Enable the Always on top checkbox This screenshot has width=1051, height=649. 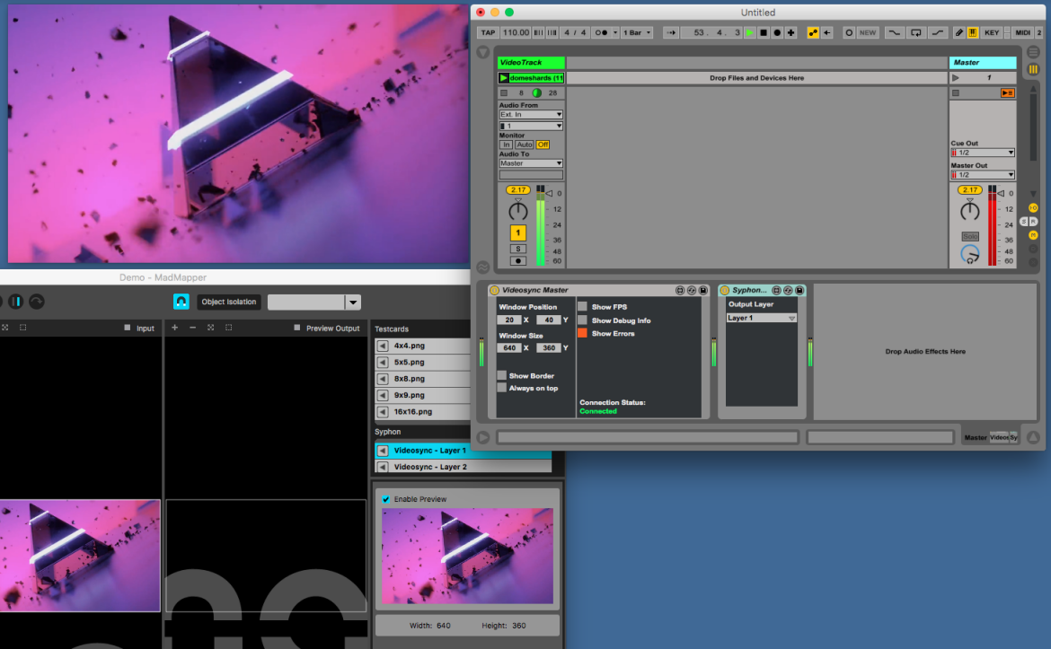pyautogui.click(x=501, y=388)
